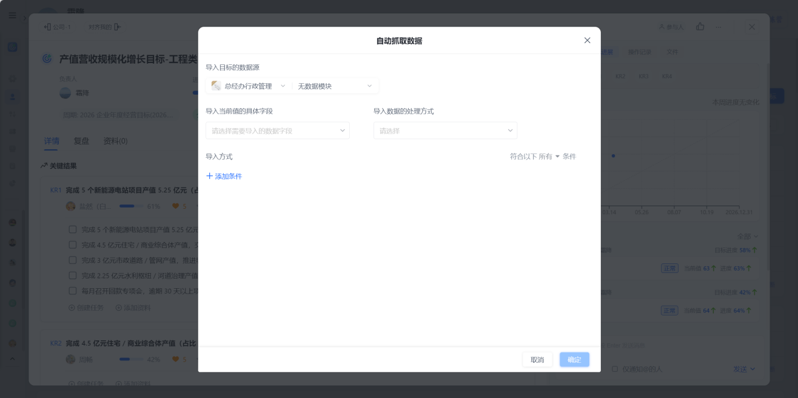798x398 pixels.
Task: Click 添加资料 under KR1
Action: click(133, 308)
